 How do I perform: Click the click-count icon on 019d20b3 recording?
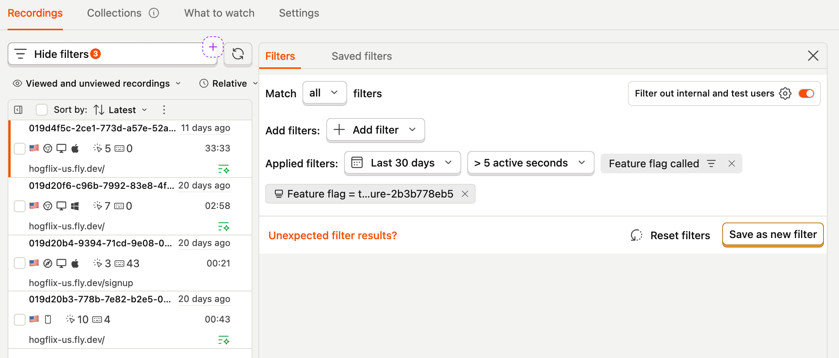pos(70,319)
